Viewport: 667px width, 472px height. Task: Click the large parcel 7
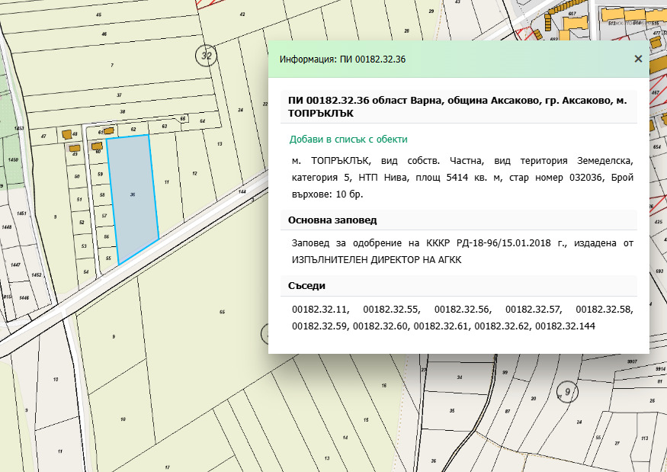111,66
